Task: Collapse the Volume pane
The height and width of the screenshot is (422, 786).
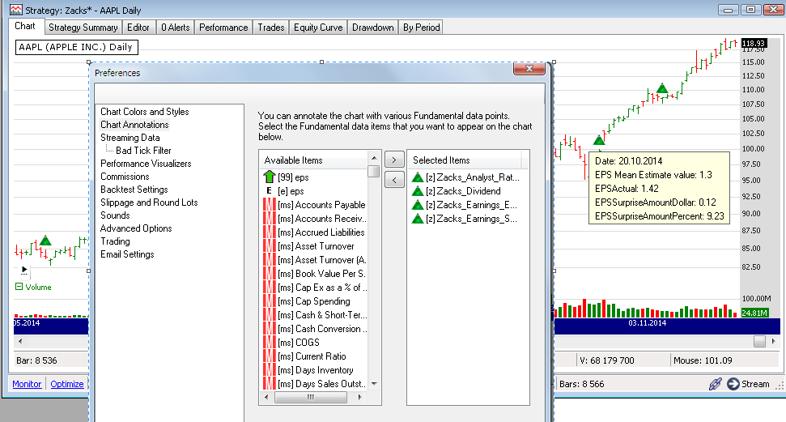Action: coord(19,287)
